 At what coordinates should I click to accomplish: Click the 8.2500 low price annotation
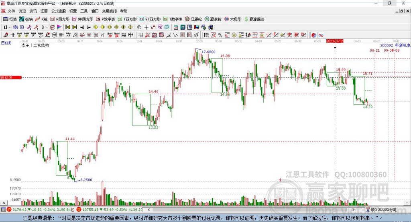pyautogui.click(x=86, y=180)
